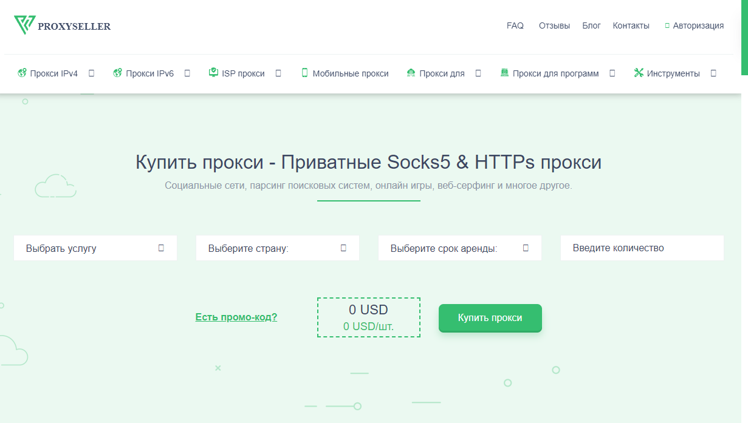Click the Купить прокси - Приватные Socks5 & HTTPs heading
This screenshot has width=748, height=423.
[368, 163]
